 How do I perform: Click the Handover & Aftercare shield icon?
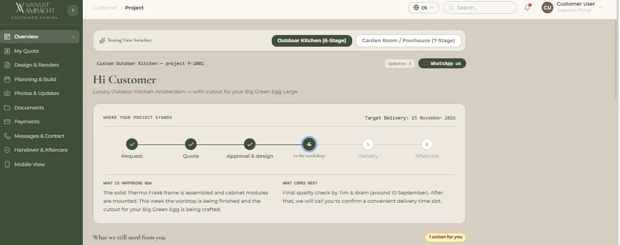7,150
